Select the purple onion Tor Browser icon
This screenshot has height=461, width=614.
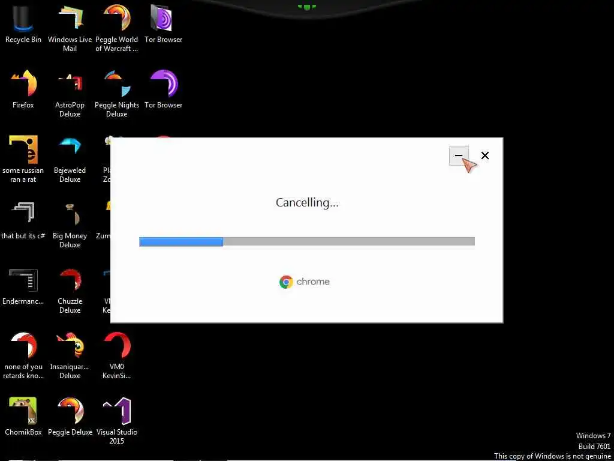(163, 89)
